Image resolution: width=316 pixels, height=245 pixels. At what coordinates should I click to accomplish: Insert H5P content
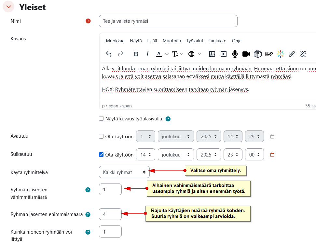[x=269, y=54]
